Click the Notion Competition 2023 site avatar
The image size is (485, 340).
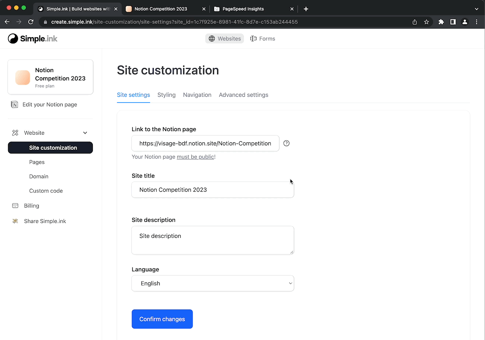point(22,78)
